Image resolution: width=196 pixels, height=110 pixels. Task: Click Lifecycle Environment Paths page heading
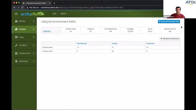tap(58, 22)
